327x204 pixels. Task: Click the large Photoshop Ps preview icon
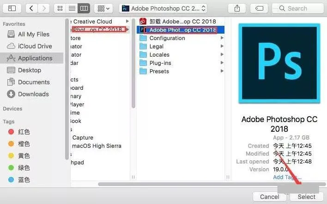[279, 63]
